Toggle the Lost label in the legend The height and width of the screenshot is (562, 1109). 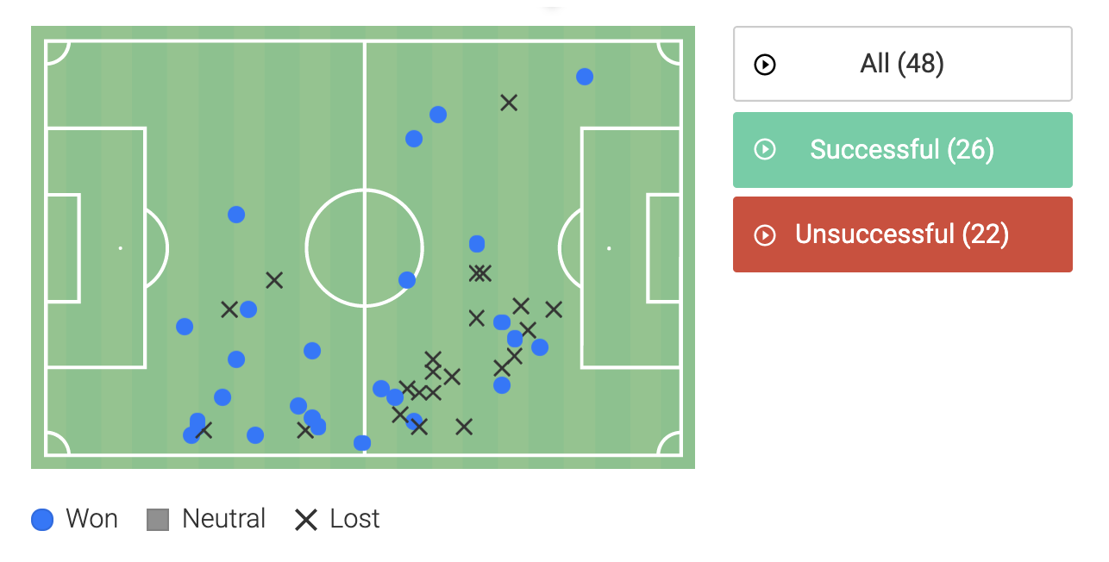354,520
